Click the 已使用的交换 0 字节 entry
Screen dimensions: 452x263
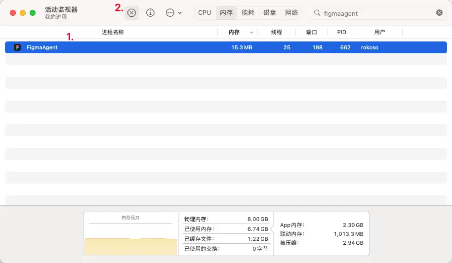226,248
